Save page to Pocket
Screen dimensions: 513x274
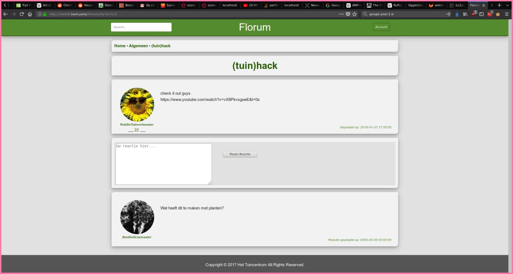(x=348, y=14)
